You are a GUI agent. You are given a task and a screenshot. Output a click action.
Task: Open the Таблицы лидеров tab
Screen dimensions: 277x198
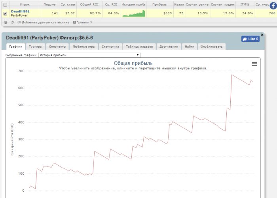139,47
